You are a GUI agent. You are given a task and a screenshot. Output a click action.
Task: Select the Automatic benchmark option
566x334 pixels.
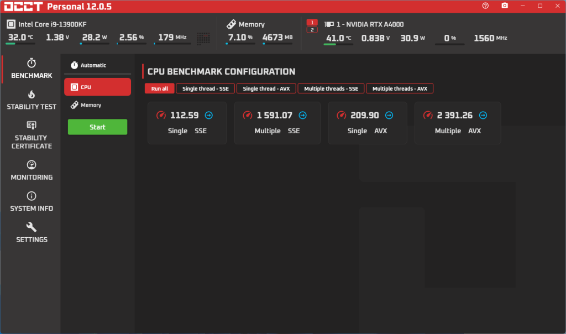[x=97, y=65]
